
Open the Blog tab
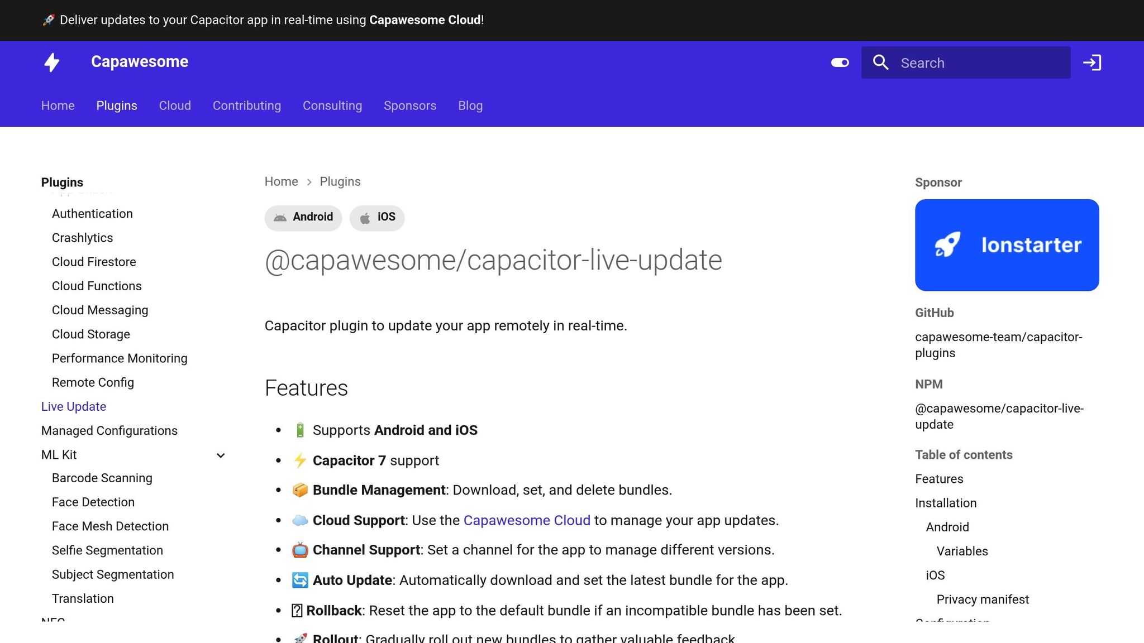pyautogui.click(x=470, y=105)
